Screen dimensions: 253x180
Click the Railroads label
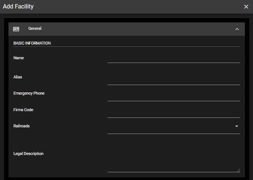click(x=21, y=126)
